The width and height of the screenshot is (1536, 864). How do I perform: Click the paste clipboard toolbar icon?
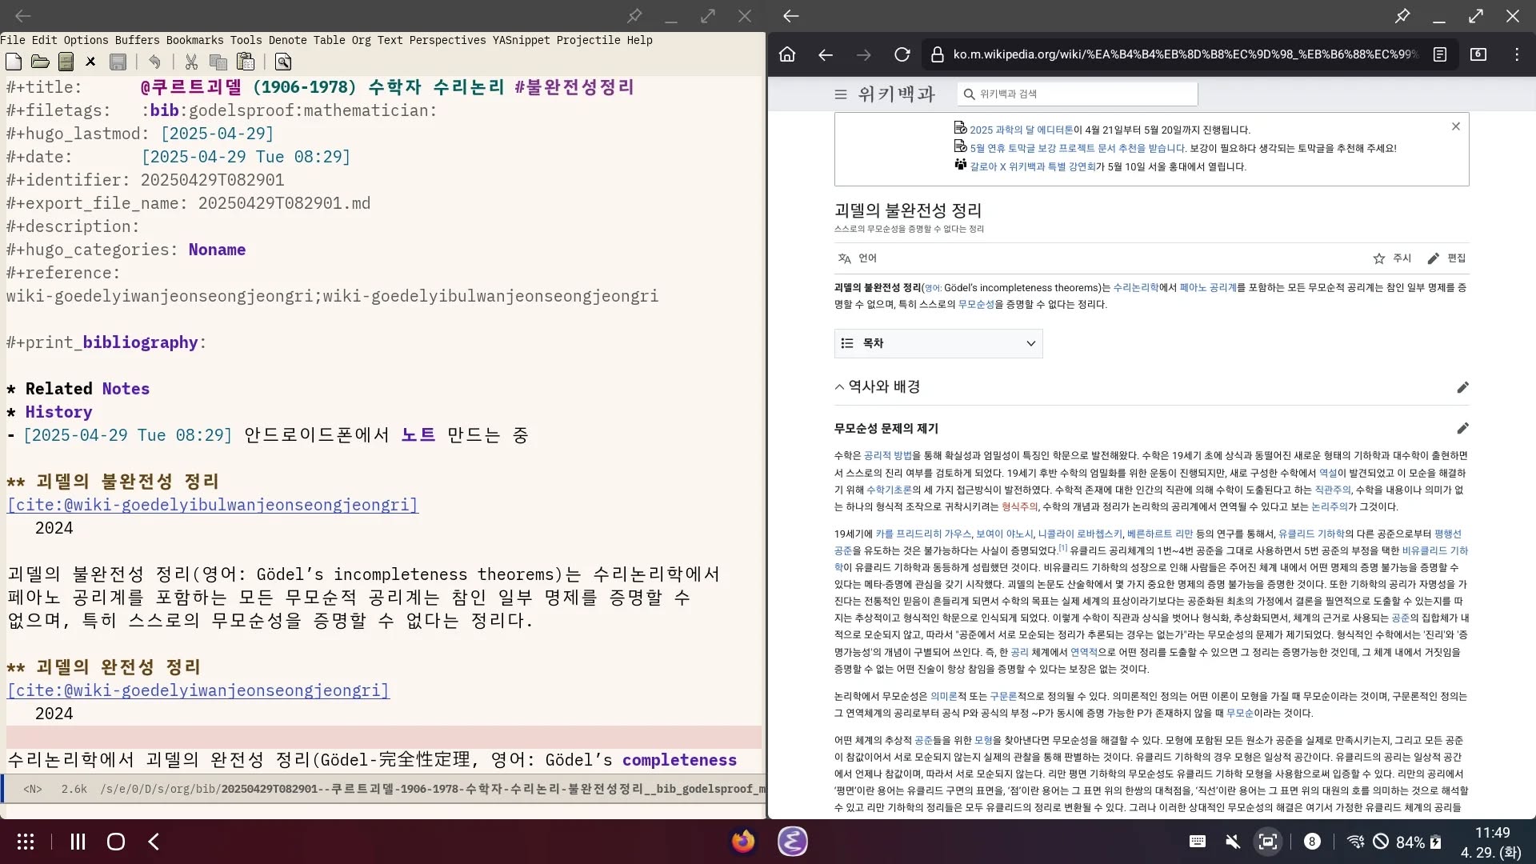(x=246, y=62)
